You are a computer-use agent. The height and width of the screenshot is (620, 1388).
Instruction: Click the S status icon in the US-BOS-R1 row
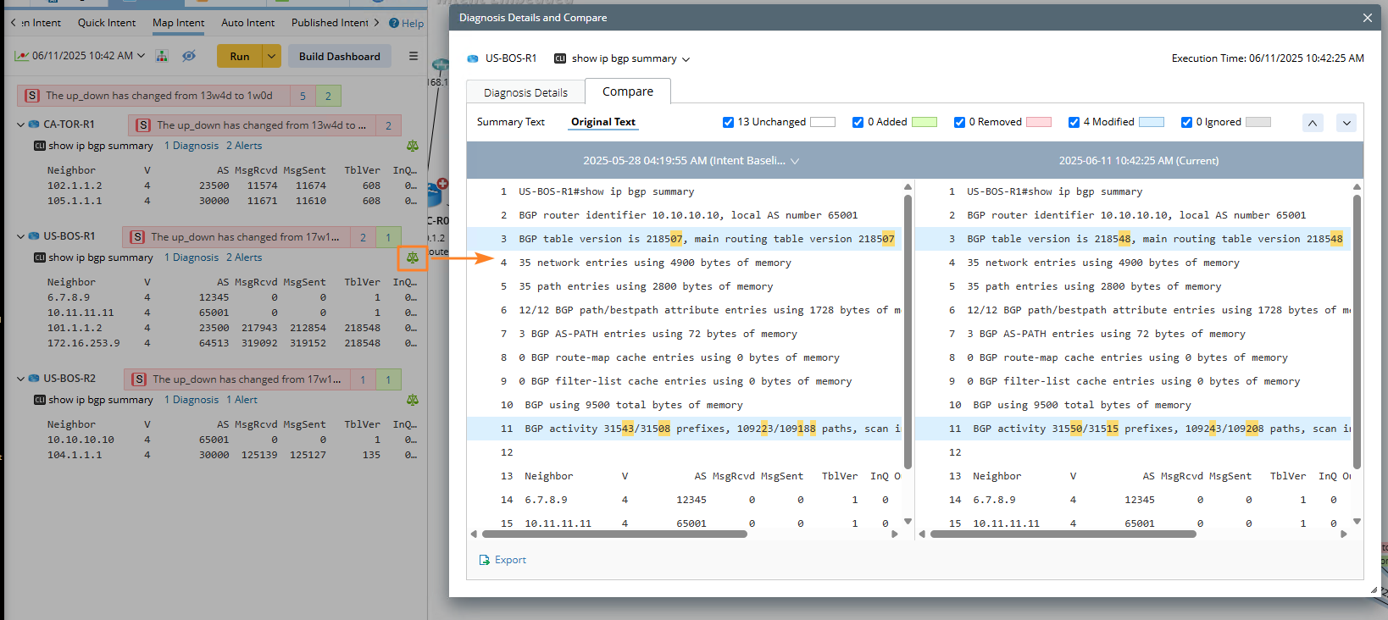click(137, 237)
